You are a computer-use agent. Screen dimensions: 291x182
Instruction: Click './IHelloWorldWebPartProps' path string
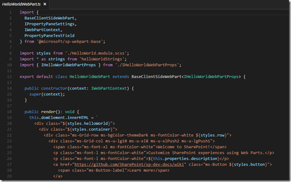tap(147, 65)
